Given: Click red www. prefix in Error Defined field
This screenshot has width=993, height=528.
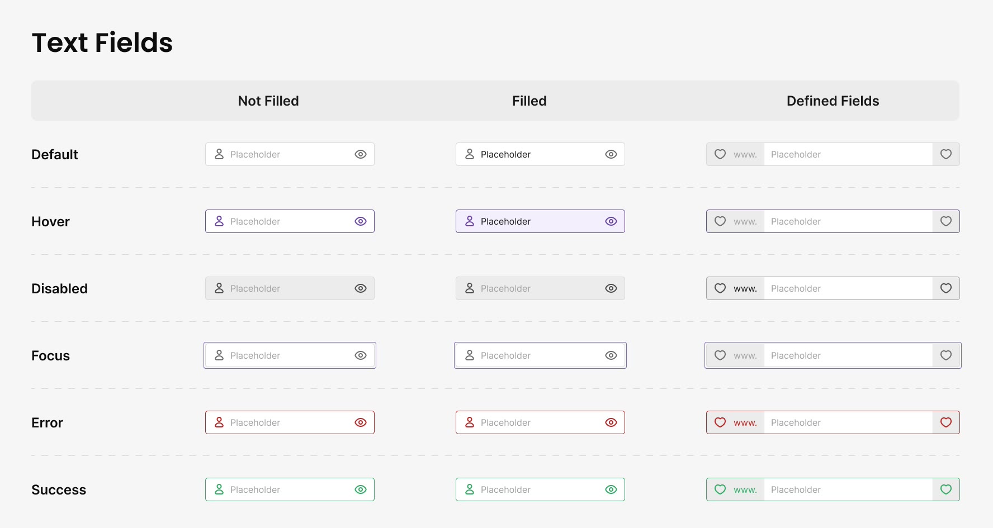Looking at the screenshot, I should (745, 423).
